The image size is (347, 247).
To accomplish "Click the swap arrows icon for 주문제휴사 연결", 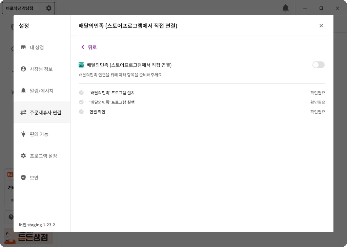I will [x=23, y=112].
